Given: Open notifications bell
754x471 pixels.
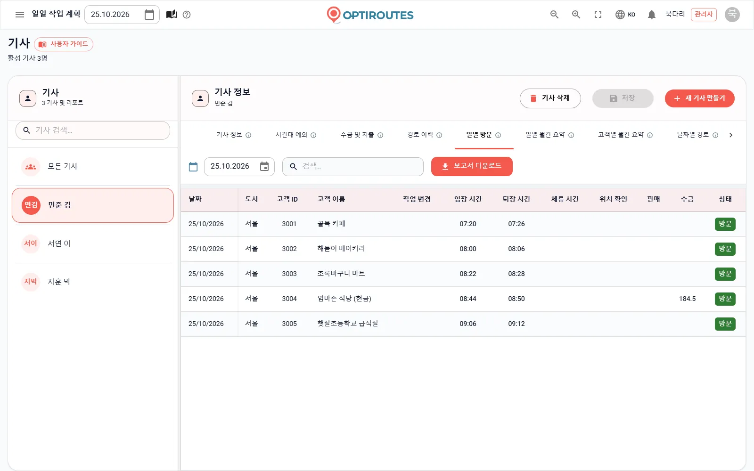Looking at the screenshot, I should [652, 15].
